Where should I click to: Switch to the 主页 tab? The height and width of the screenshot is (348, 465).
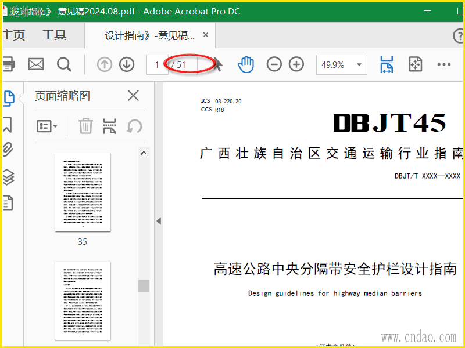13,35
